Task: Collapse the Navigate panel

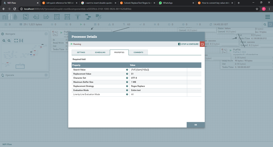Action: [46, 34]
